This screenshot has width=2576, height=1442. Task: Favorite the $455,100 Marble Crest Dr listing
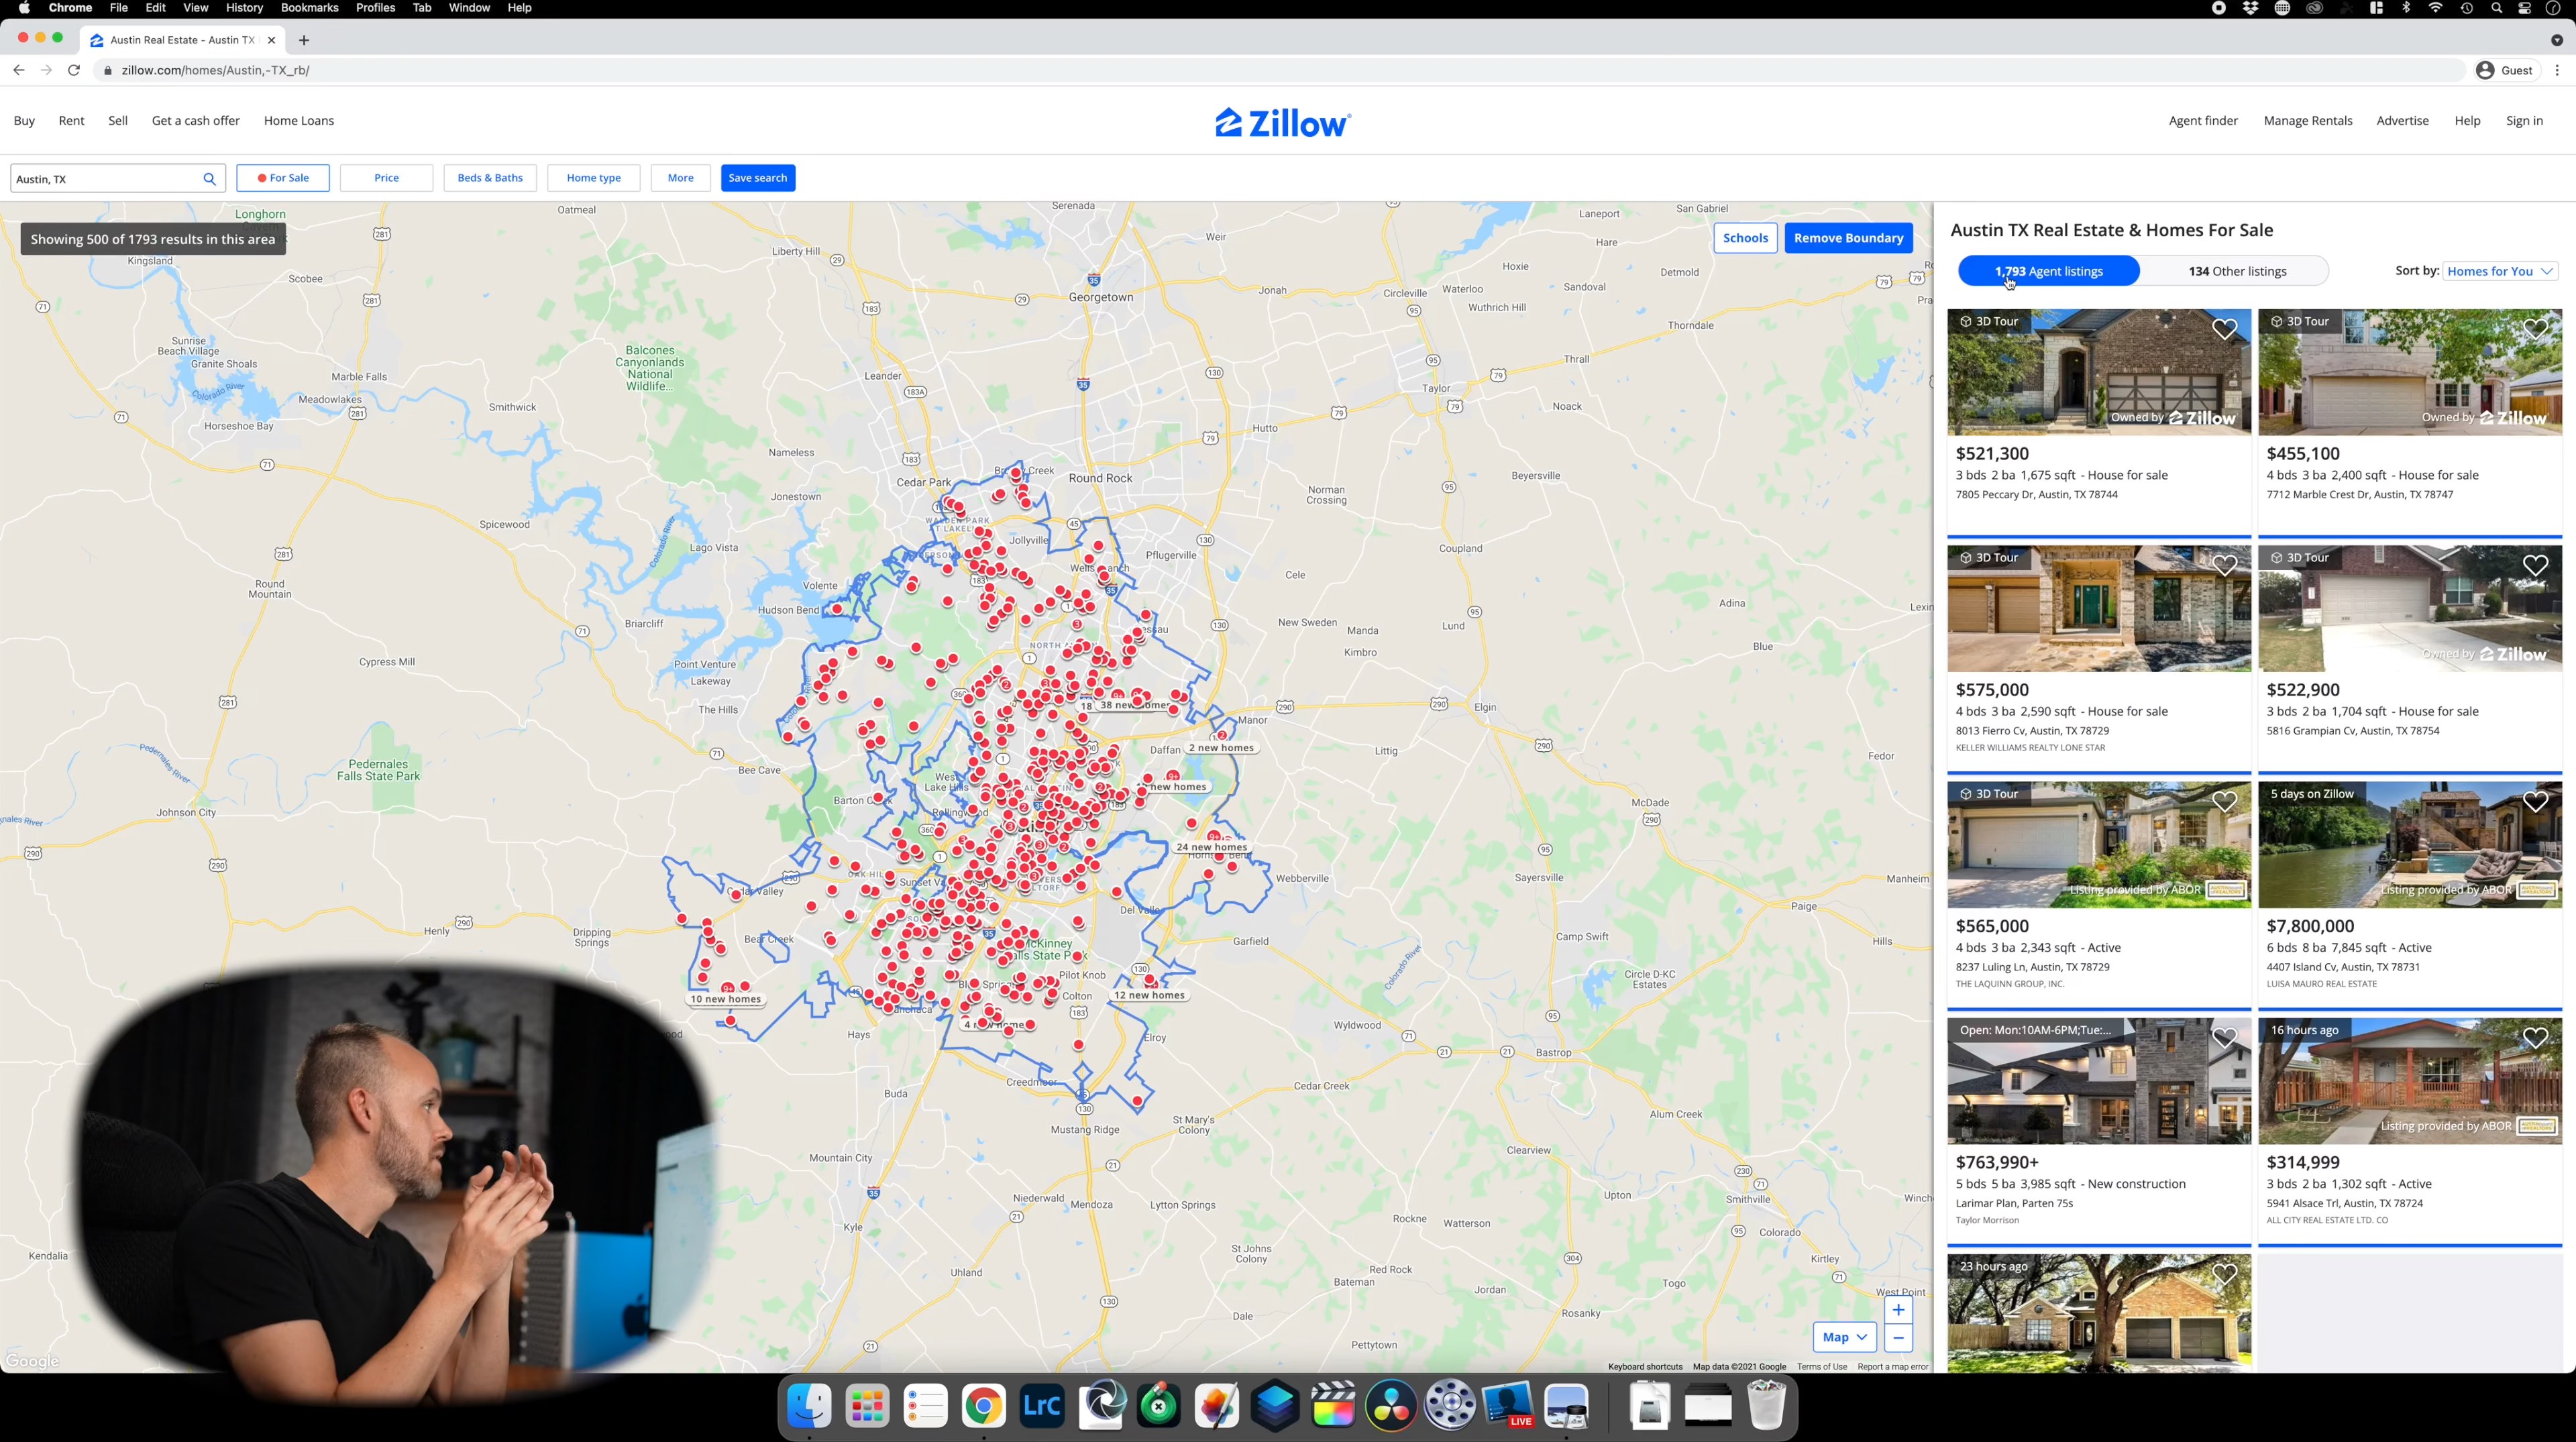pyautogui.click(x=2535, y=329)
